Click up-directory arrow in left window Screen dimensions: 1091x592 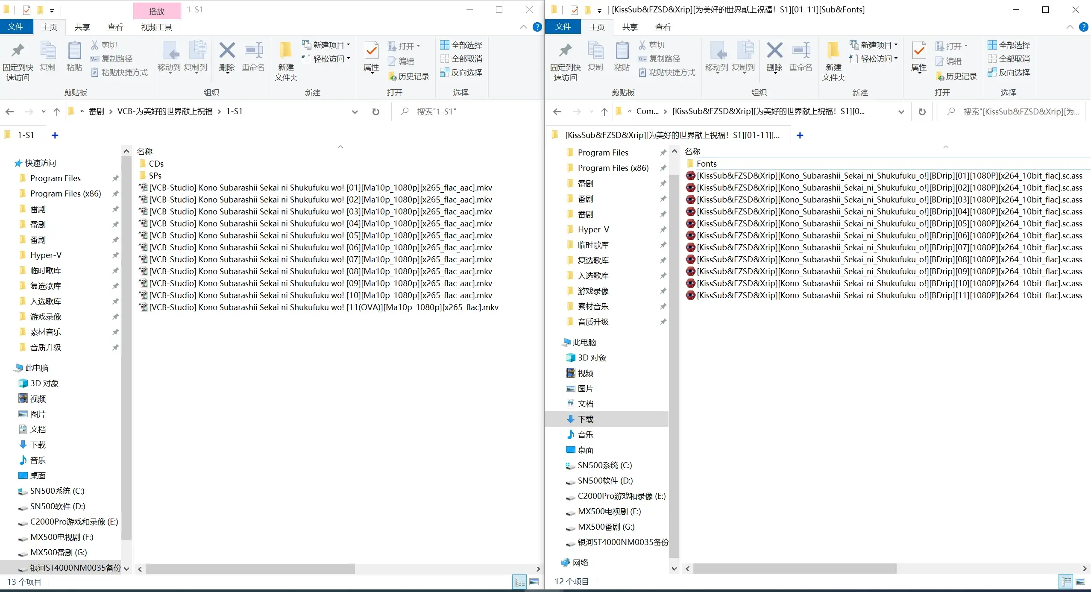coord(57,111)
